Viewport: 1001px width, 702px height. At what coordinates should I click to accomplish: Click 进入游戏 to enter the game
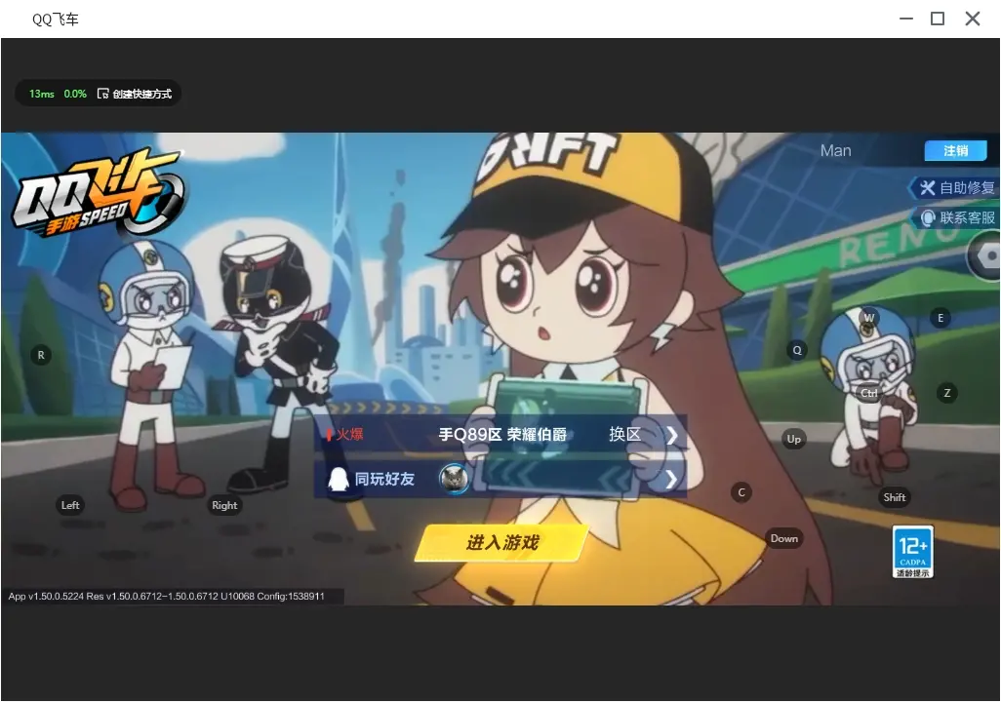point(501,542)
